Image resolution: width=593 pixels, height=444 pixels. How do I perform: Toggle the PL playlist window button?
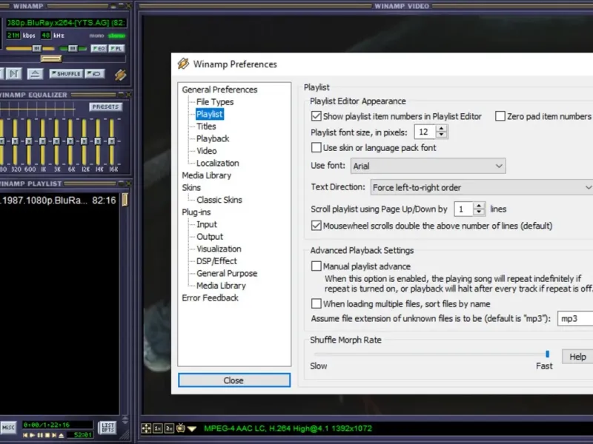(116, 48)
